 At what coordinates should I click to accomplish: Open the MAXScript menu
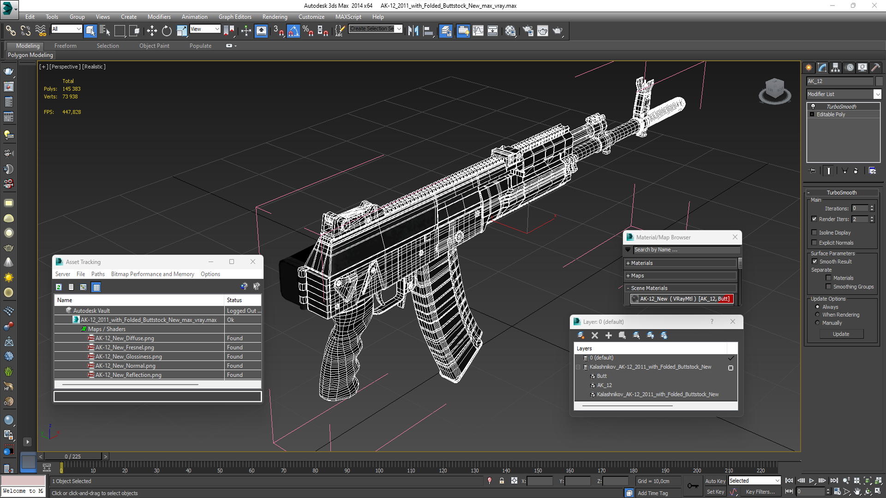tap(348, 17)
